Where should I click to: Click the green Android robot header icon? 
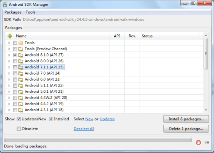10,36
